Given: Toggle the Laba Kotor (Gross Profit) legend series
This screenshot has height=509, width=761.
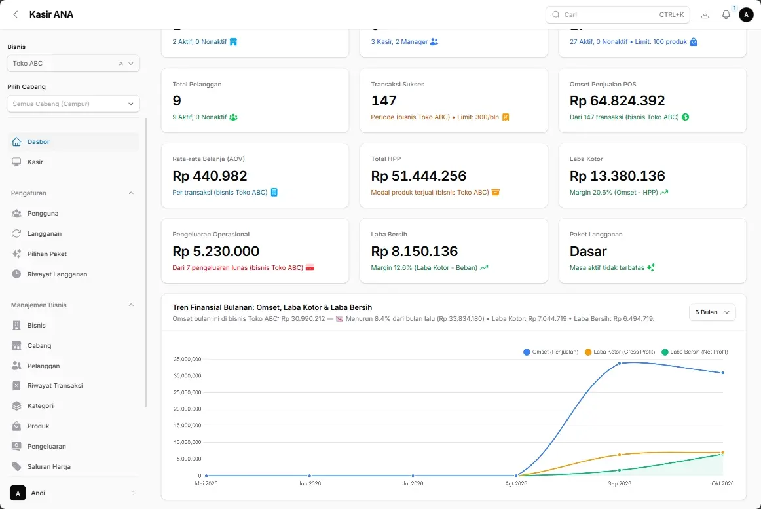Looking at the screenshot, I should coord(620,352).
